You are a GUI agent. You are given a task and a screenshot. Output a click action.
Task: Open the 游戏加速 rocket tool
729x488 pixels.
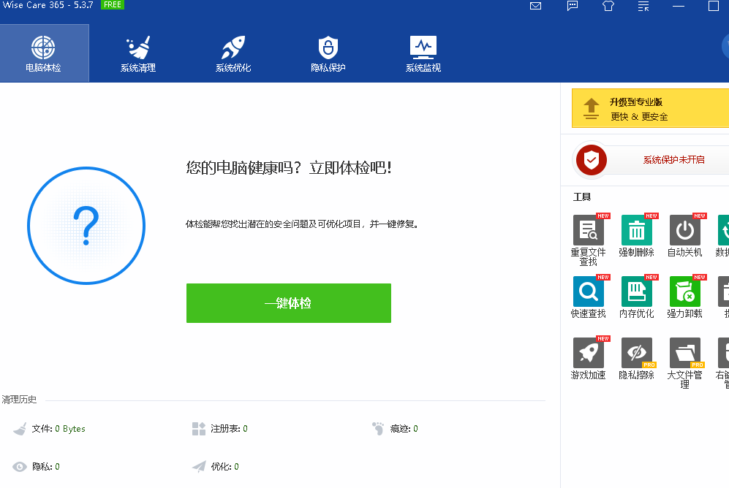tap(588, 359)
